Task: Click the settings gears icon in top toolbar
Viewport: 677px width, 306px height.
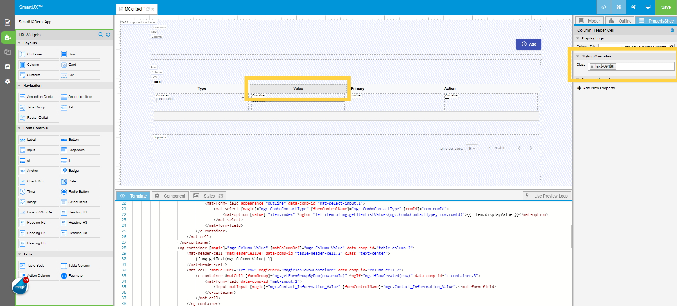Action: coord(633,7)
